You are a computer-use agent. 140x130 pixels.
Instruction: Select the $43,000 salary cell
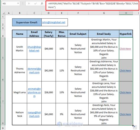coord(48,114)
